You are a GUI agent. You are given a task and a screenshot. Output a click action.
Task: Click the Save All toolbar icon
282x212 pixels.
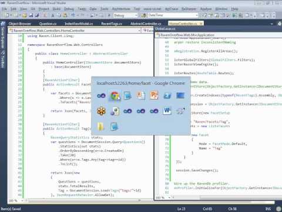tap(37, 15)
